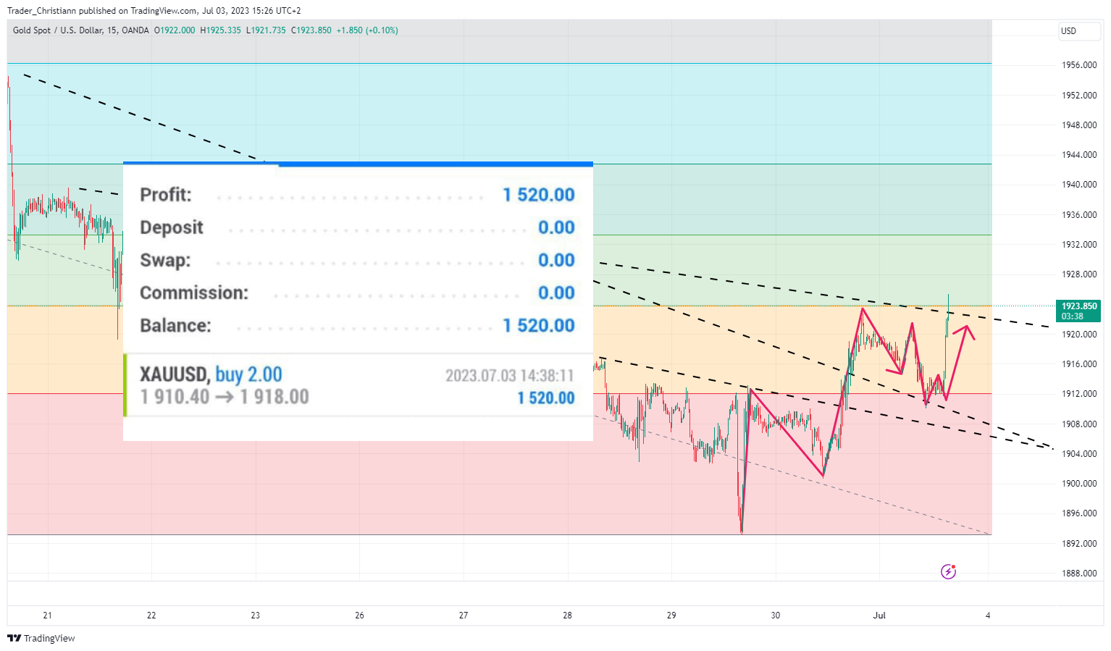Click the Profit value 1 520.00

539,195
